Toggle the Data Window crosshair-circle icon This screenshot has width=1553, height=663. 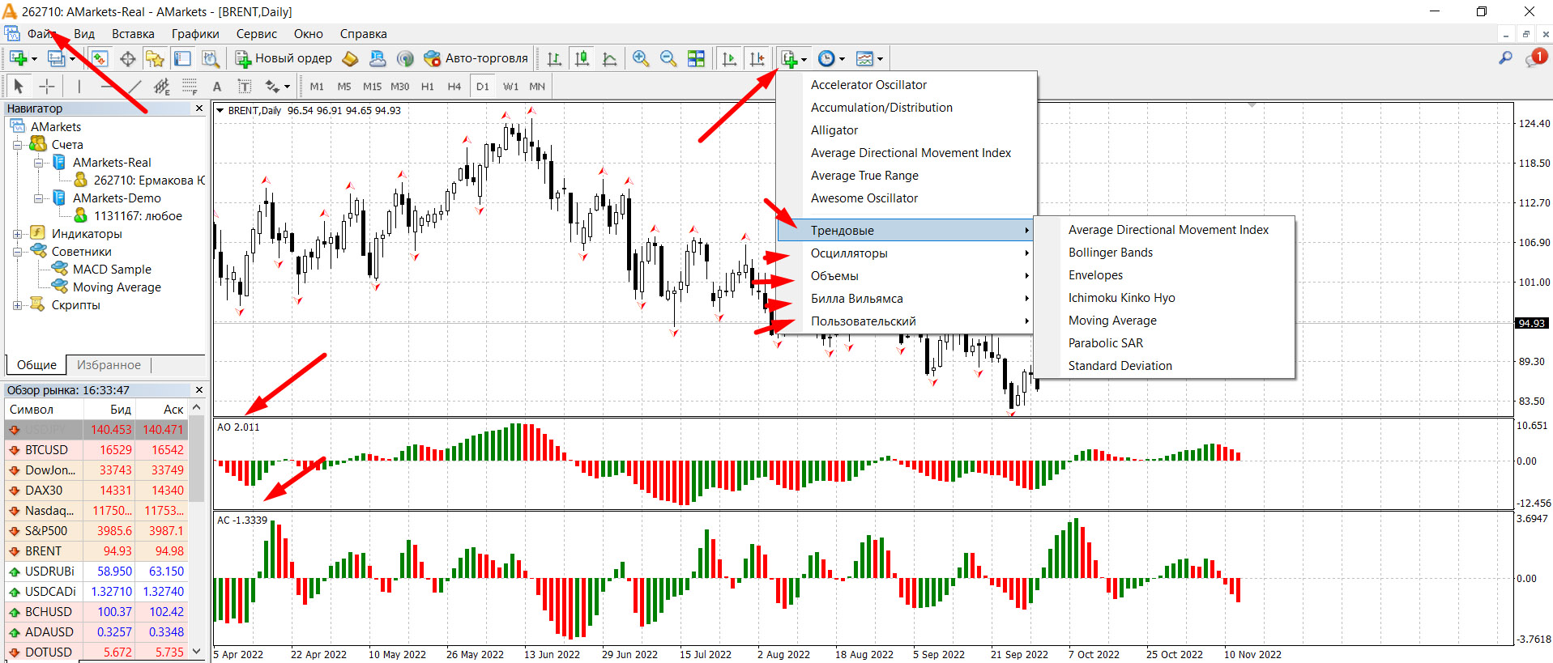(x=127, y=58)
